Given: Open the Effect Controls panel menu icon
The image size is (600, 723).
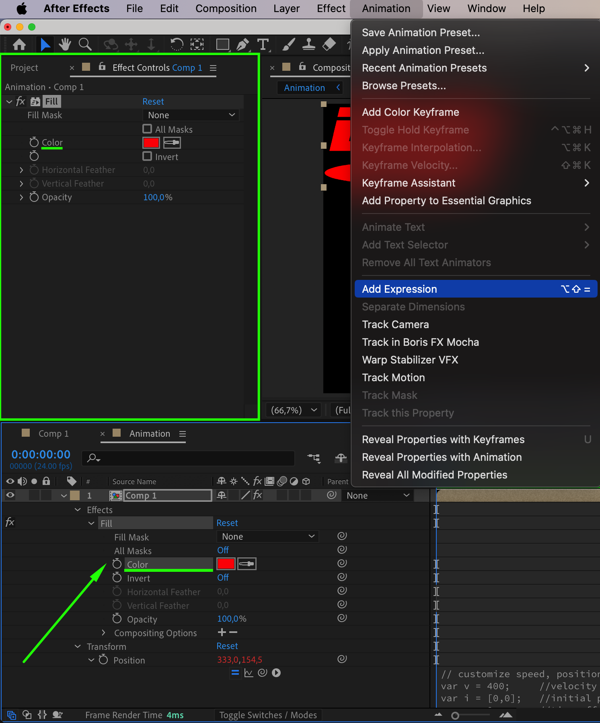Looking at the screenshot, I should point(213,68).
